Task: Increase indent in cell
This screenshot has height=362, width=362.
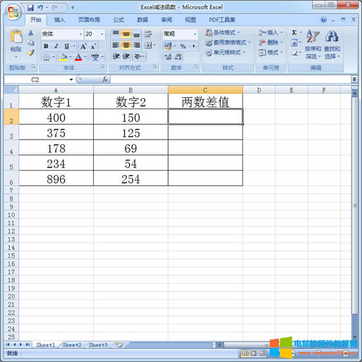Action: click(x=126, y=57)
